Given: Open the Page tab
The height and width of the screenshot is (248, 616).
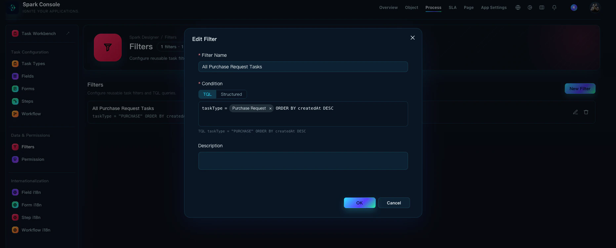Looking at the screenshot, I should tap(469, 8).
